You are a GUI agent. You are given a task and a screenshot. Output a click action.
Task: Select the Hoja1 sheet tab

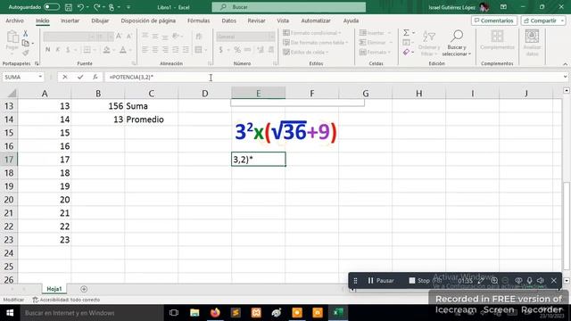54,289
